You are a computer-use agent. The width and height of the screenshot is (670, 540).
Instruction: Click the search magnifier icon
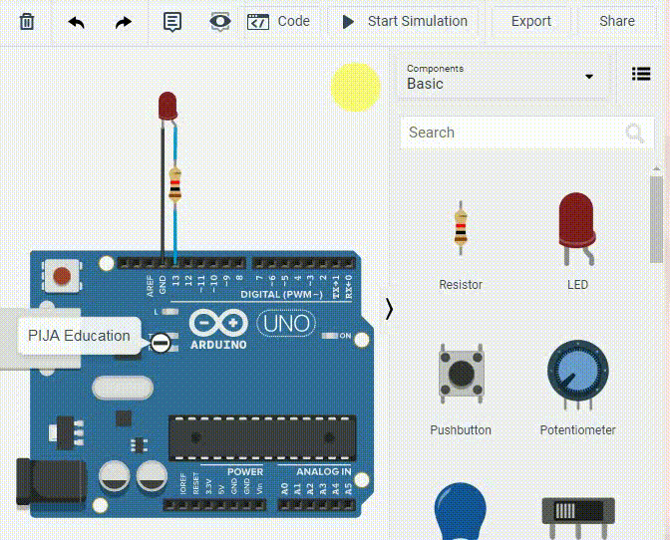coord(634,134)
